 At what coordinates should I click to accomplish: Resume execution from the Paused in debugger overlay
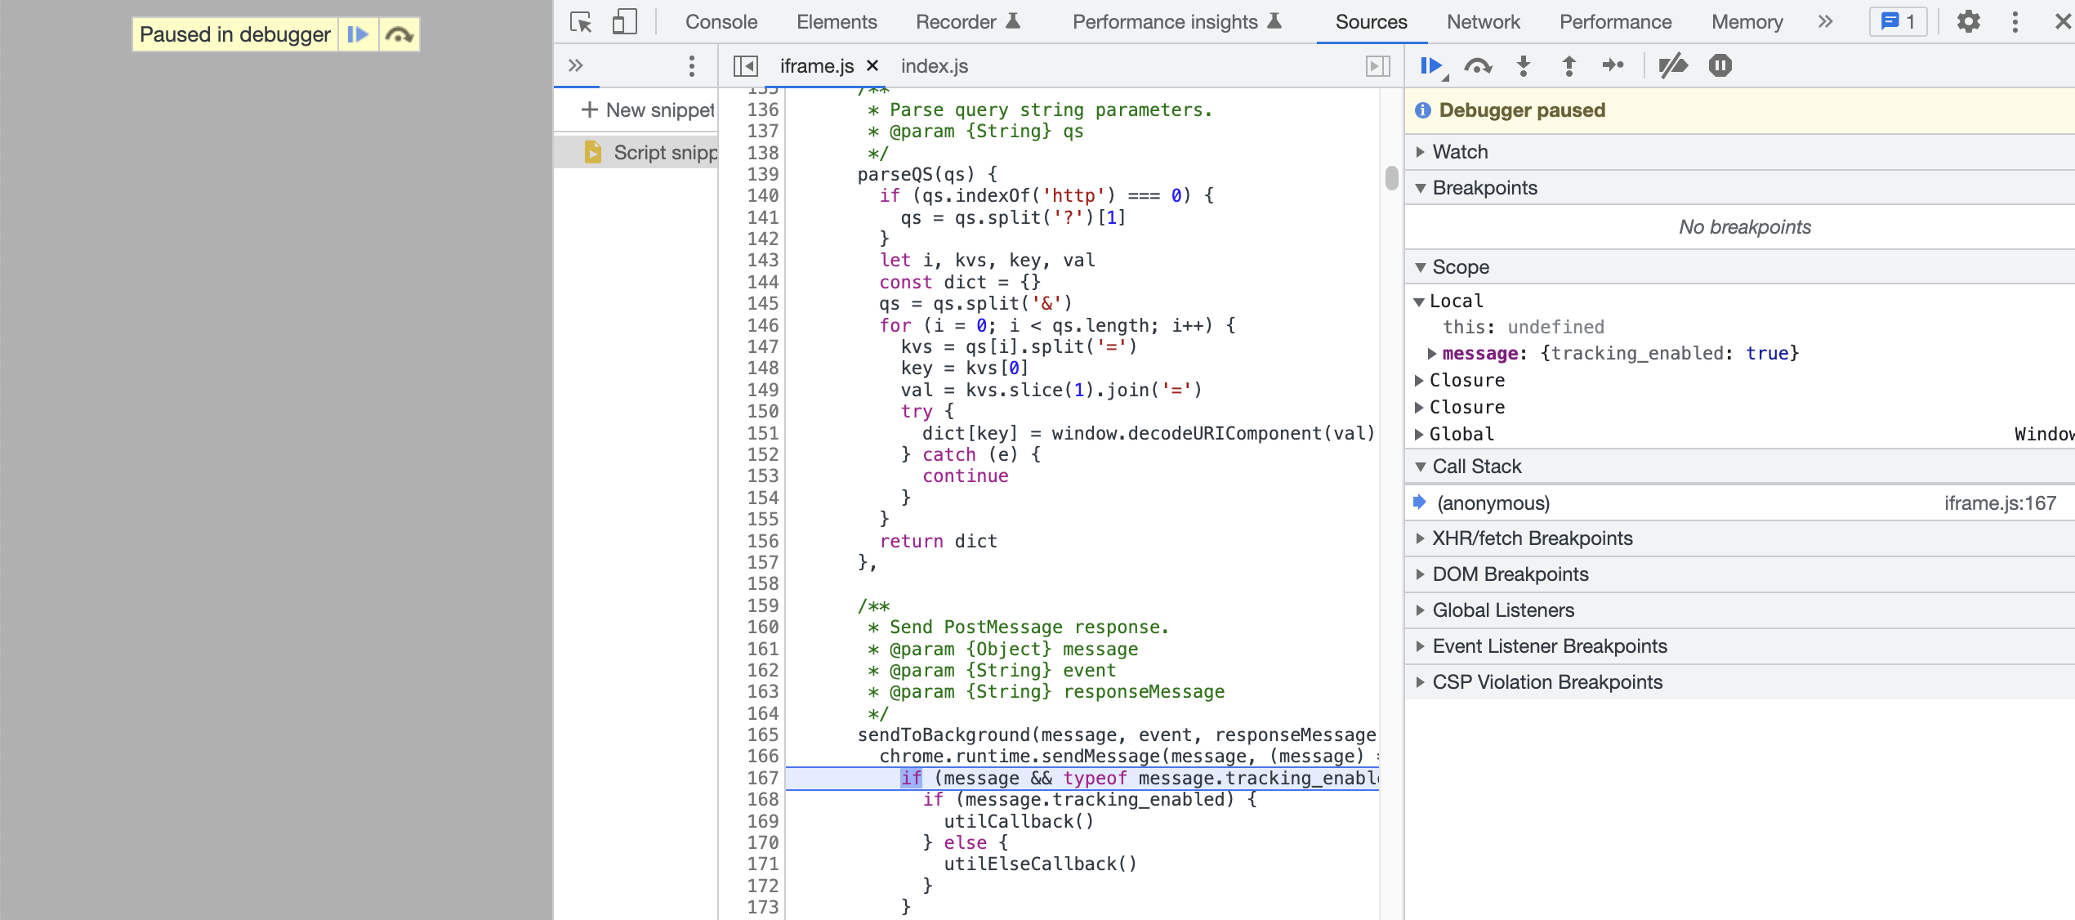pos(358,34)
